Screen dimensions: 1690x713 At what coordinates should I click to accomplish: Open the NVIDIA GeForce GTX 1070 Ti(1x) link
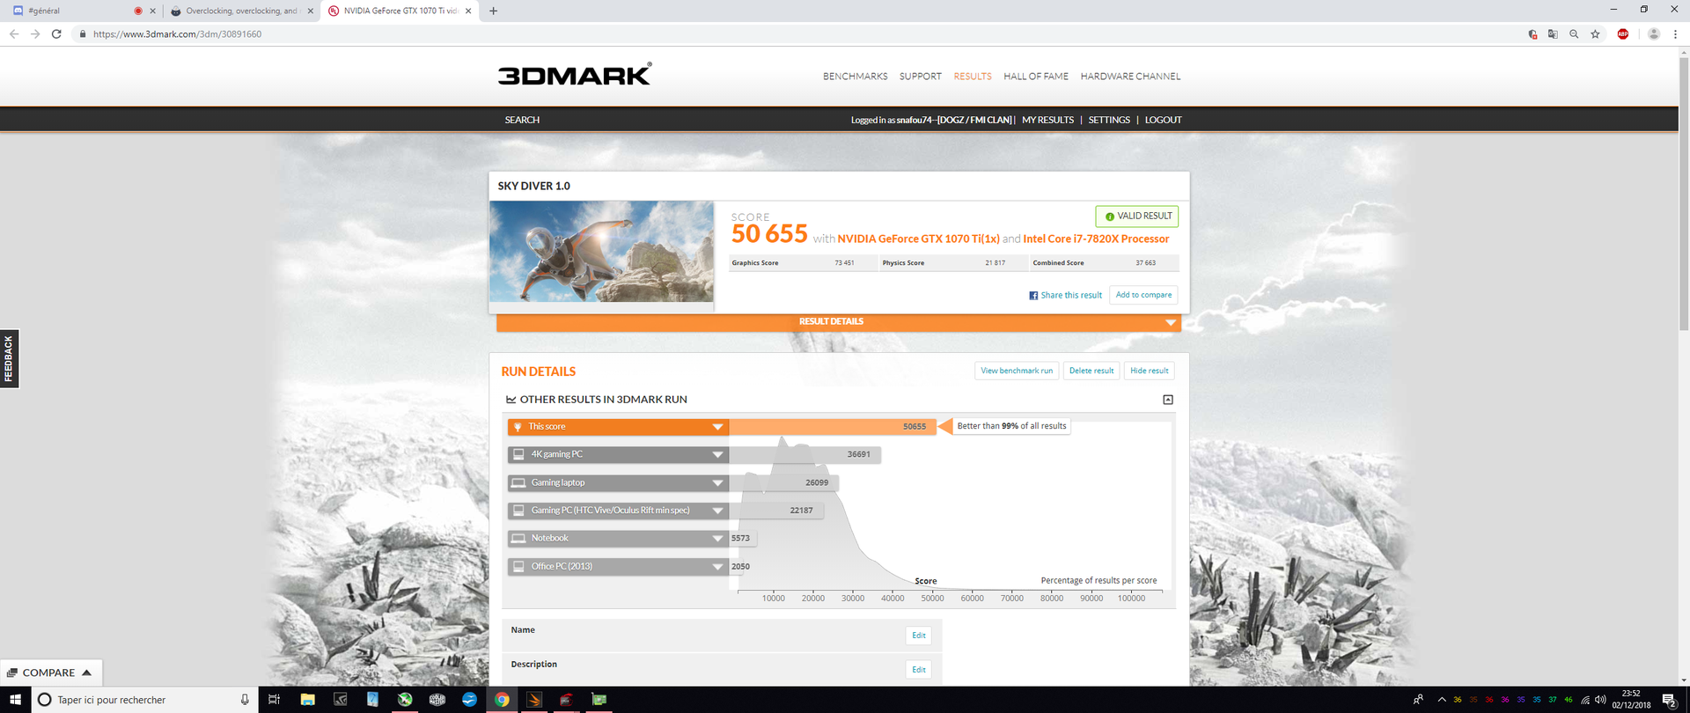point(918,239)
